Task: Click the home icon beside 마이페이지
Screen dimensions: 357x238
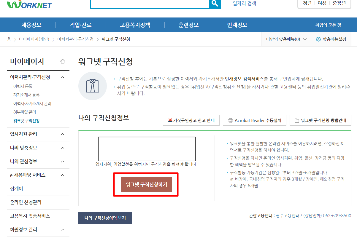Action: point(62,61)
